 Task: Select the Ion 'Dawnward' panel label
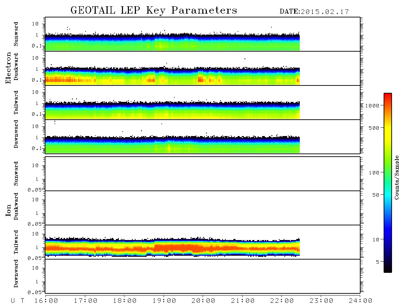point(16,274)
